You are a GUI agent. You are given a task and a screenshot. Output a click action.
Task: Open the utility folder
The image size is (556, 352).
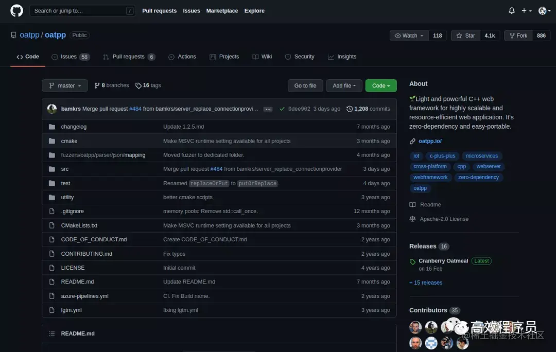tap(67, 197)
